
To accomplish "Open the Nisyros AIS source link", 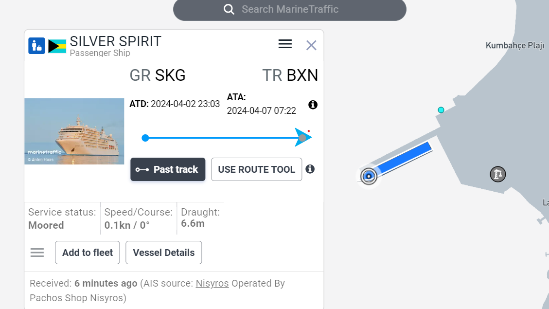I will (x=212, y=283).
